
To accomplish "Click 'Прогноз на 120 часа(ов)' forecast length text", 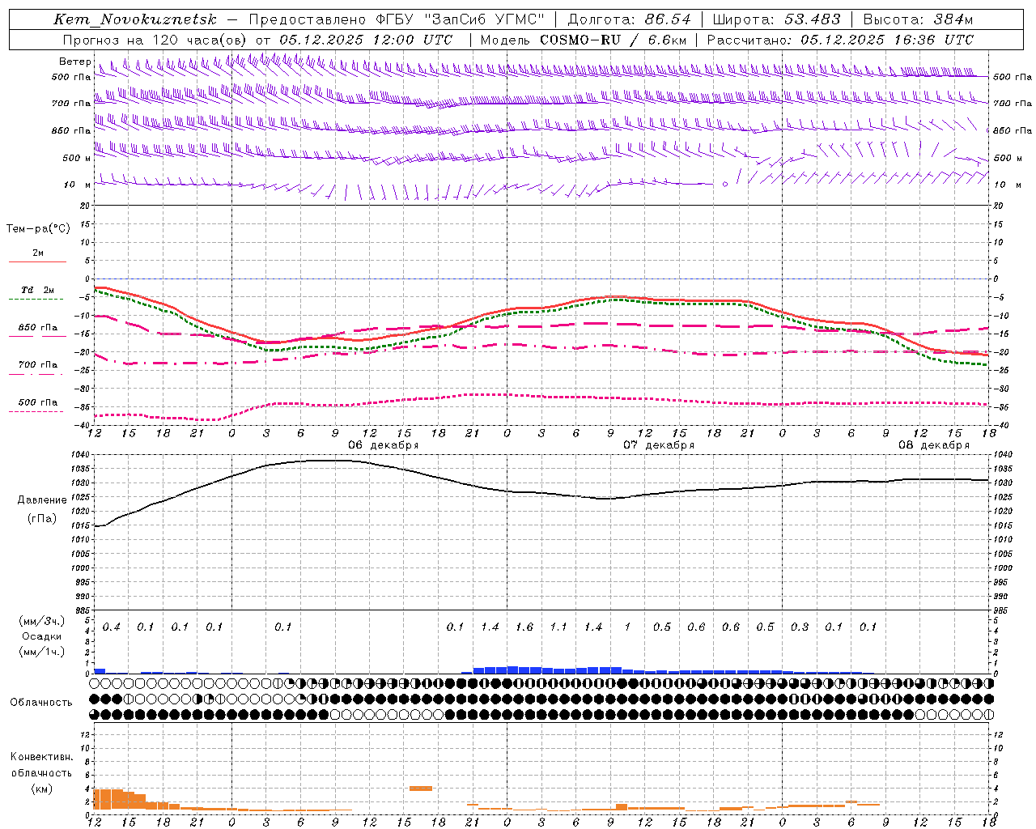I will (155, 40).
